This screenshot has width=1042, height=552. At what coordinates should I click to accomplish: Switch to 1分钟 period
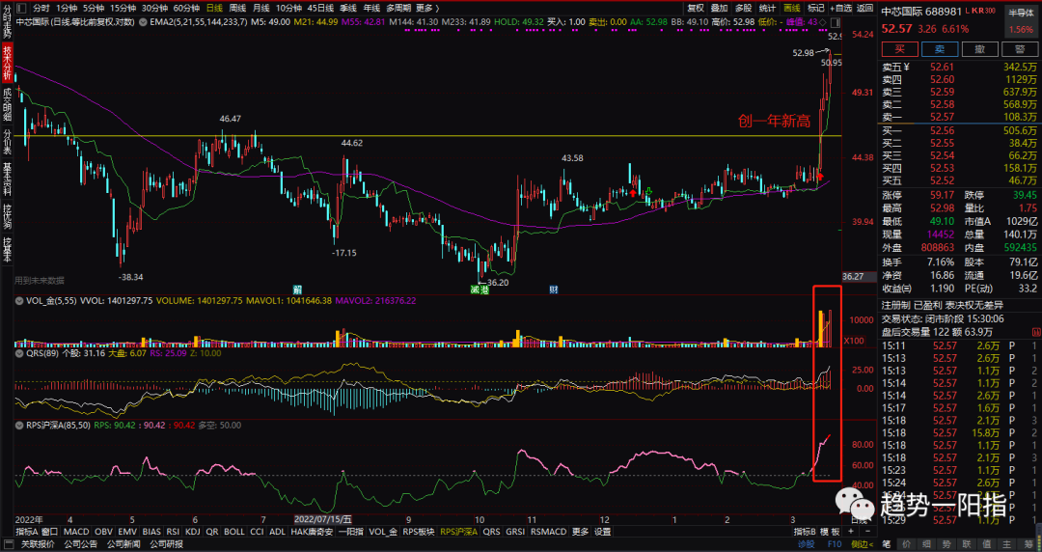click(x=67, y=8)
